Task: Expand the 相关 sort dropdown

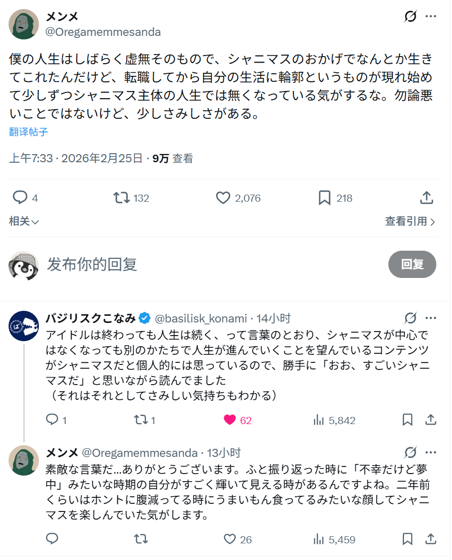Action: 24,221
